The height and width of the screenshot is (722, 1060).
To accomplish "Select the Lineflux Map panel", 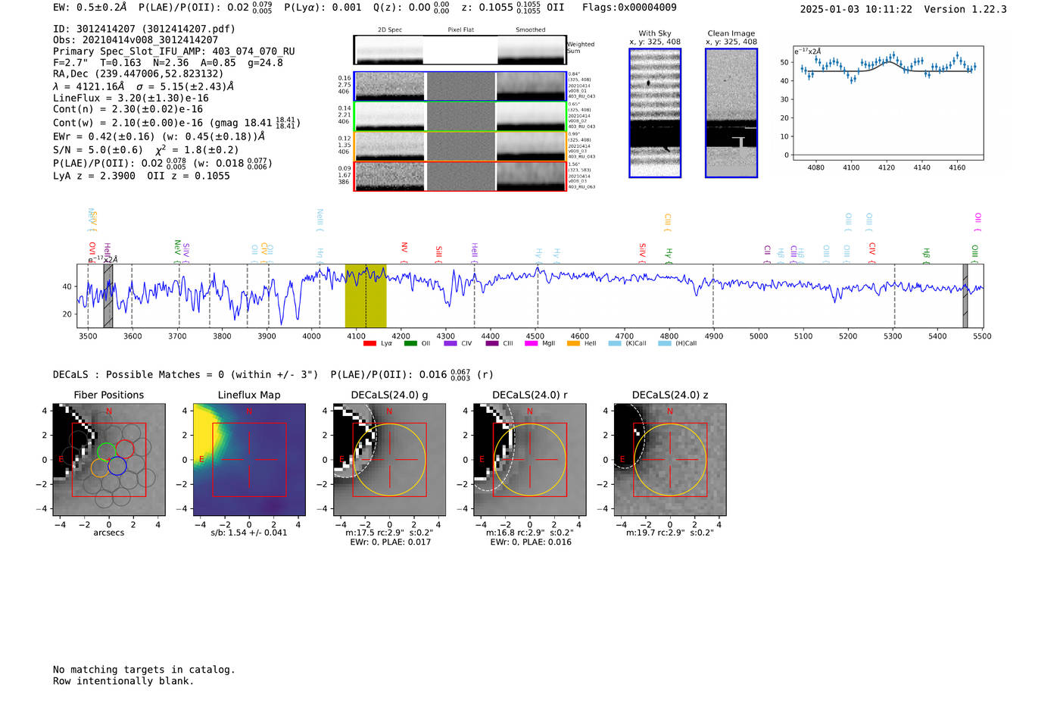I will click(249, 459).
